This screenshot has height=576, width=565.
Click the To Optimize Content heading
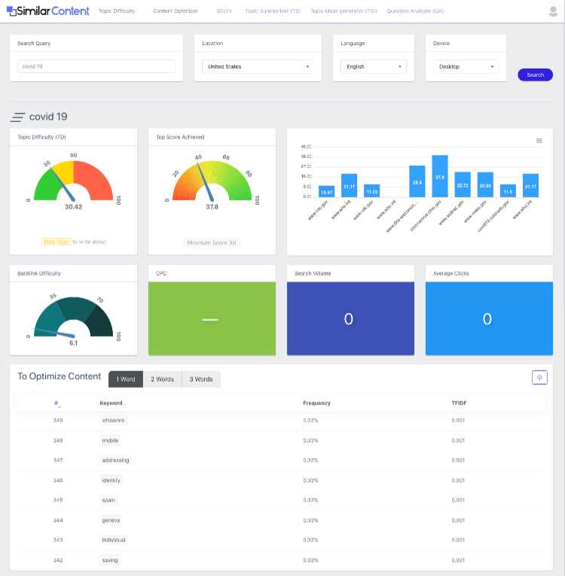pos(60,376)
